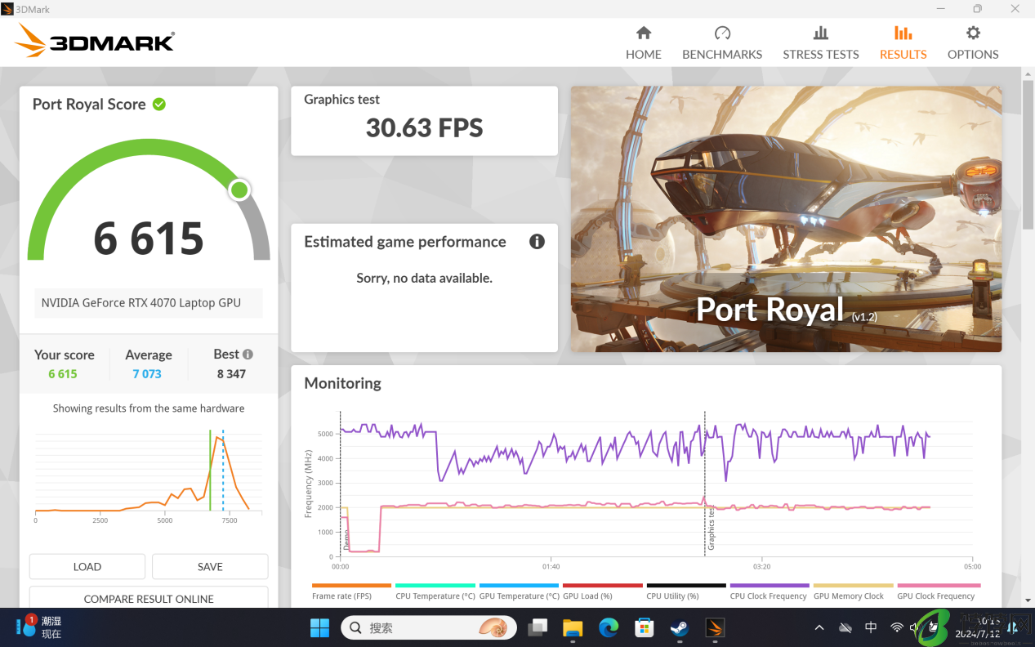Screen dimensions: 1035x647
Task: Toggle the GPU Temperature legend entry
Action: tap(520, 591)
